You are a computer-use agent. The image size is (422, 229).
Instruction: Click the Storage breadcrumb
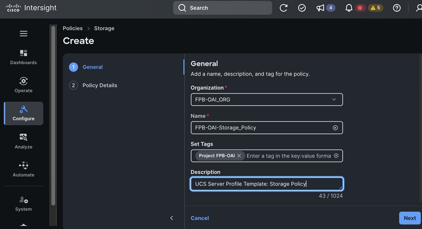coord(104,28)
